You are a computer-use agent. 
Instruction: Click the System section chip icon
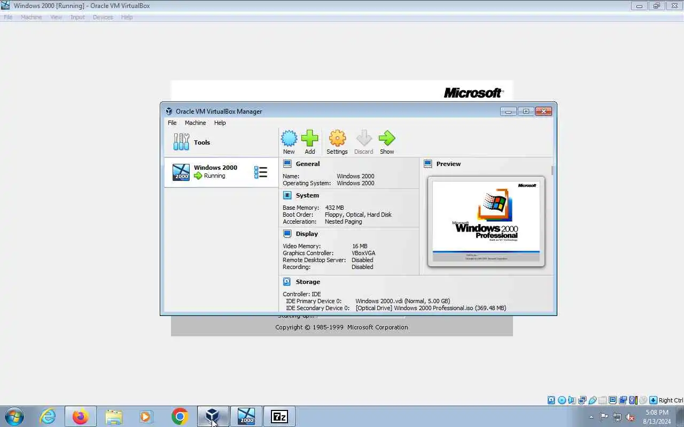pyautogui.click(x=287, y=195)
